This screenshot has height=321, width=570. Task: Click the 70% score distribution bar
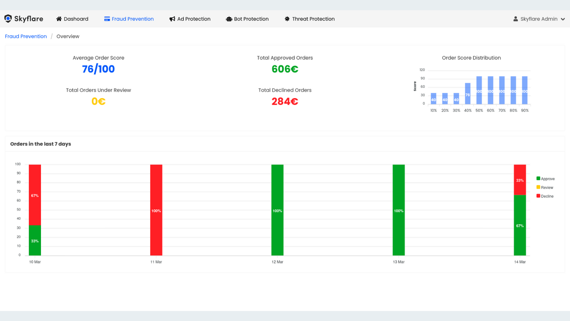tap(502, 90)
